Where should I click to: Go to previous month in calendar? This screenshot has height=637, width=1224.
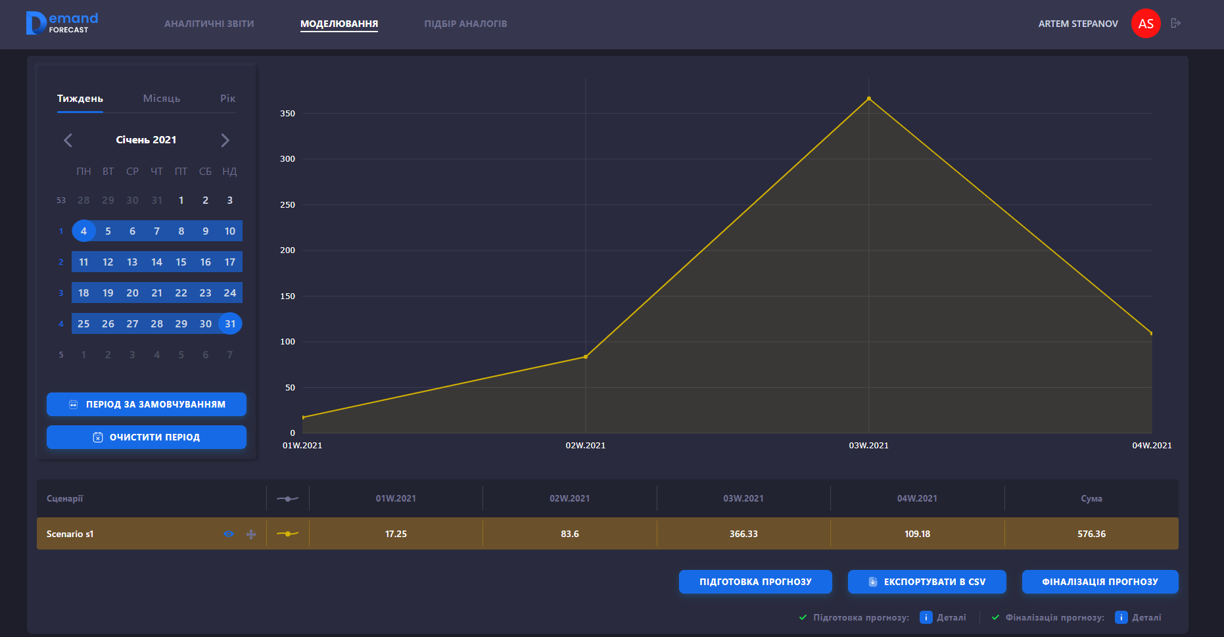68,140
